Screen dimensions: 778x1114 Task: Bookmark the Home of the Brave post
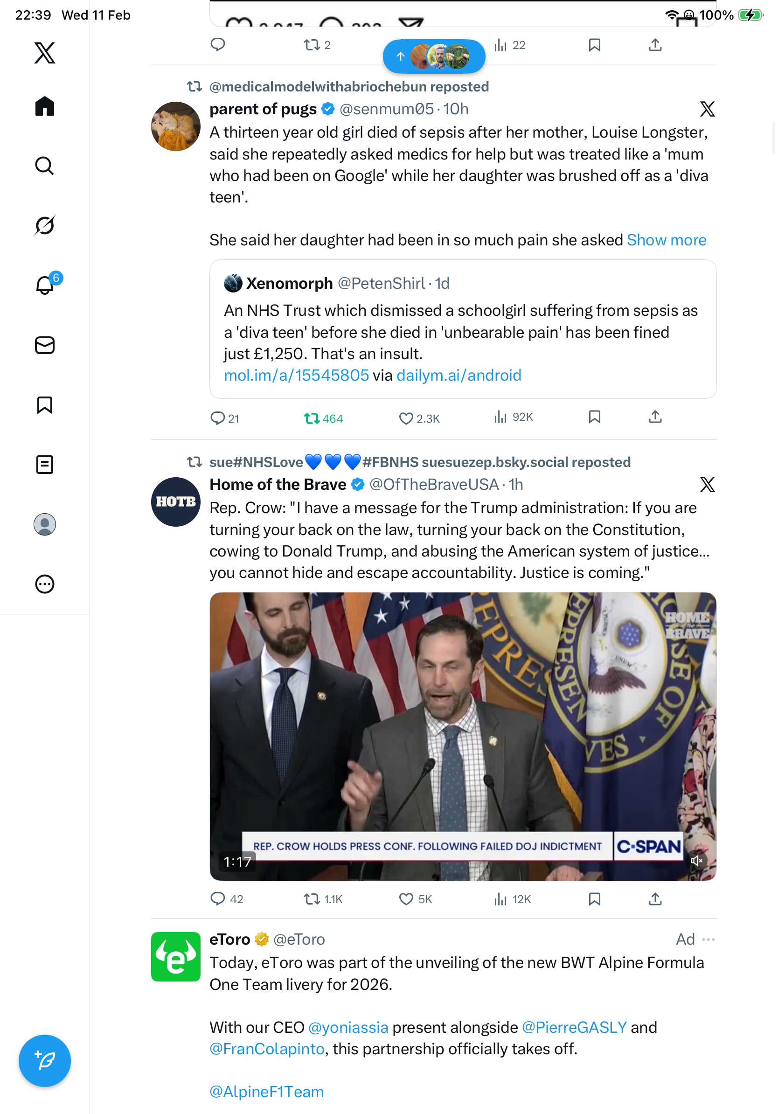point(594,899)
